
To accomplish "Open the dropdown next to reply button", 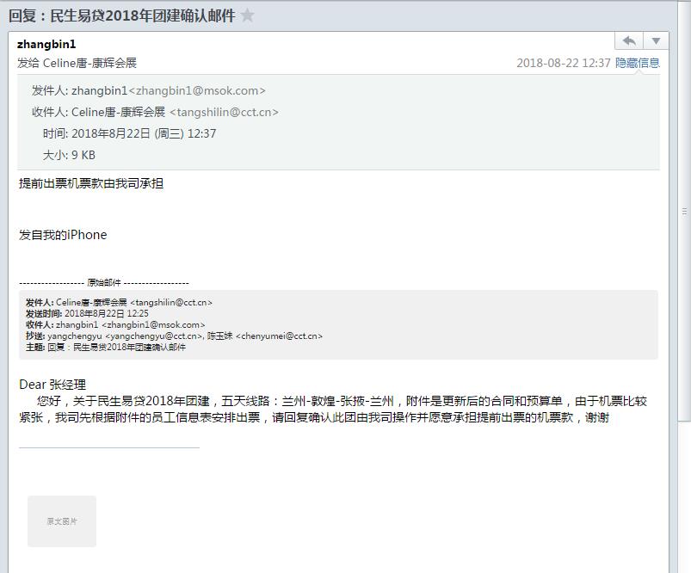I will click(x=656, y=41).
